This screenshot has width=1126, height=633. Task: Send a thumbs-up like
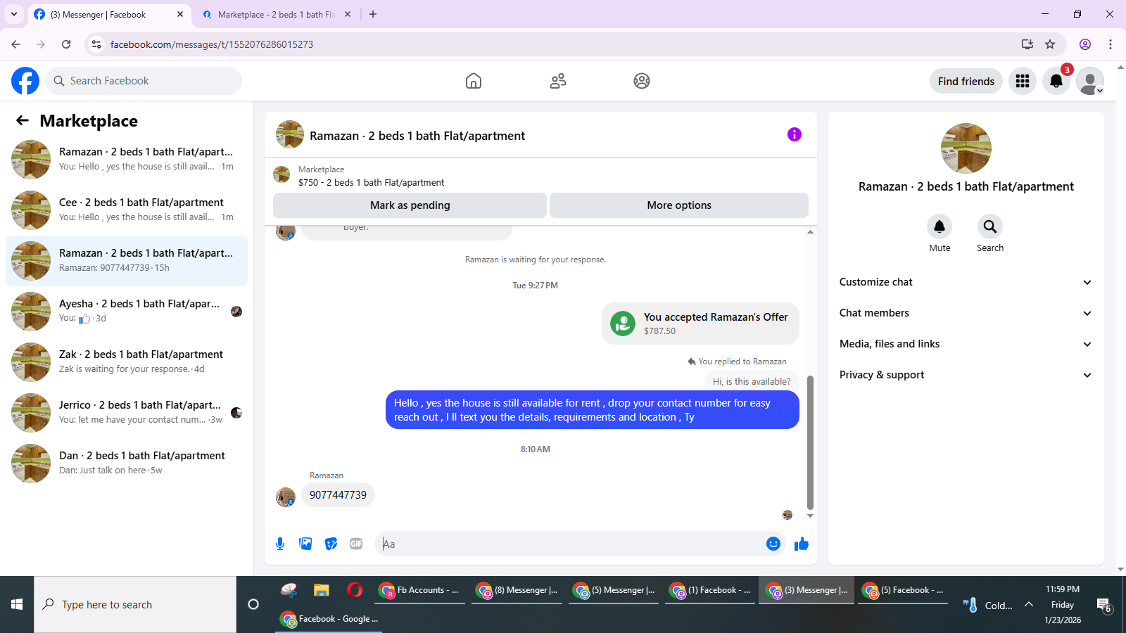[x=802, y=544]
